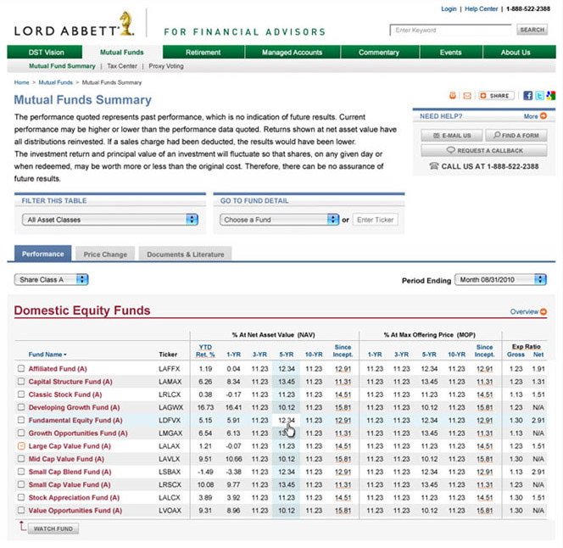The height and width of the screenshot is (548, 563).
Task: Check the Developing Growth Fund (A) checkbox
Action: [x=21, y=407]
